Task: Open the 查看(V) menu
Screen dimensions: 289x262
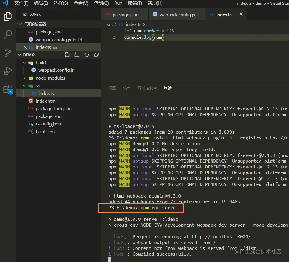Action: pos(81,3)
